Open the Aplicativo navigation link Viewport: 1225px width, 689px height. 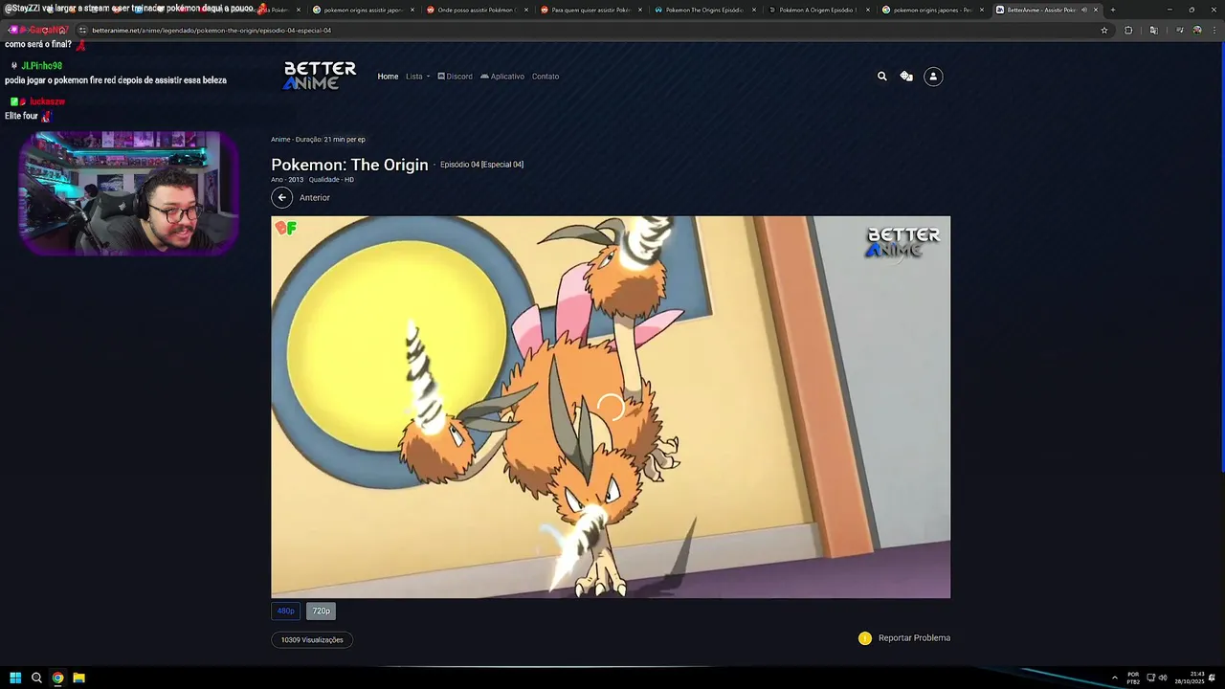[502, 77]
